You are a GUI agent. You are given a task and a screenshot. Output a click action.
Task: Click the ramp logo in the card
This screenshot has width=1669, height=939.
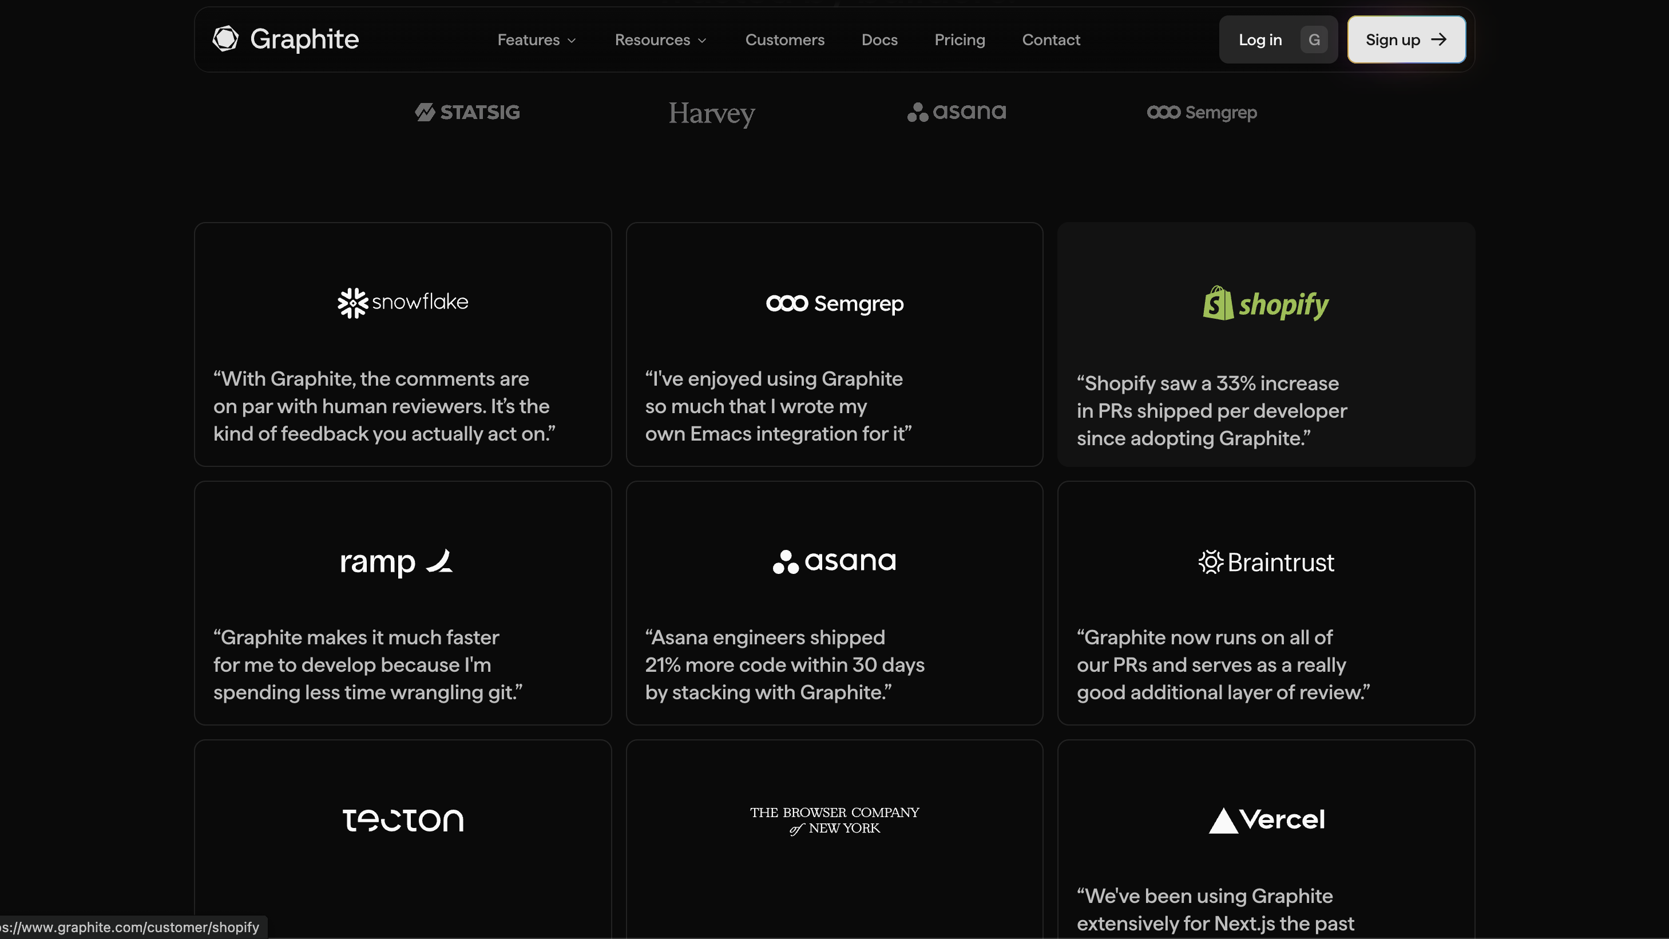point(396,562)
